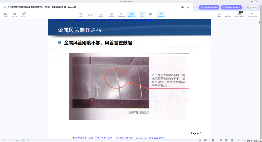Click 这个文档的分段概述 button
Viewport: 262px width, 142px height.
tap(209, 7)
